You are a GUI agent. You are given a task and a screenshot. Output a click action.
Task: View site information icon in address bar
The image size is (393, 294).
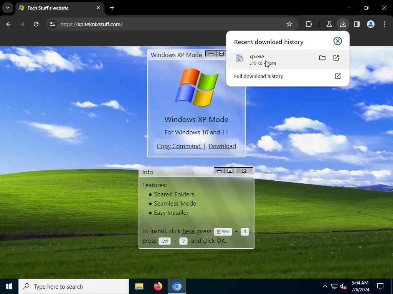point(52,24)
